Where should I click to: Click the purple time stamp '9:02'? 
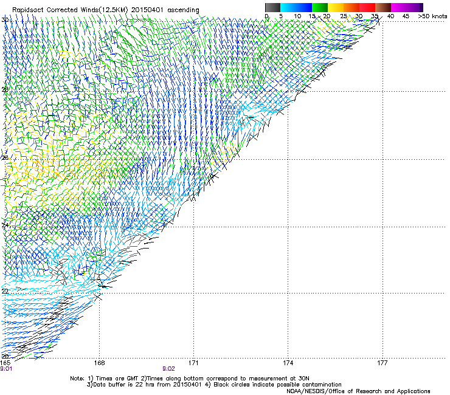click(168, 369)
